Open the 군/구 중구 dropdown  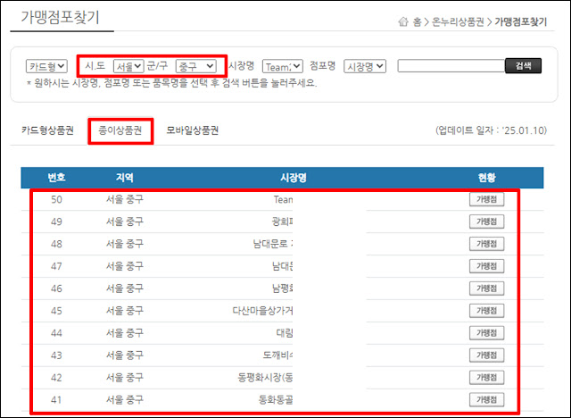point(196,66)
